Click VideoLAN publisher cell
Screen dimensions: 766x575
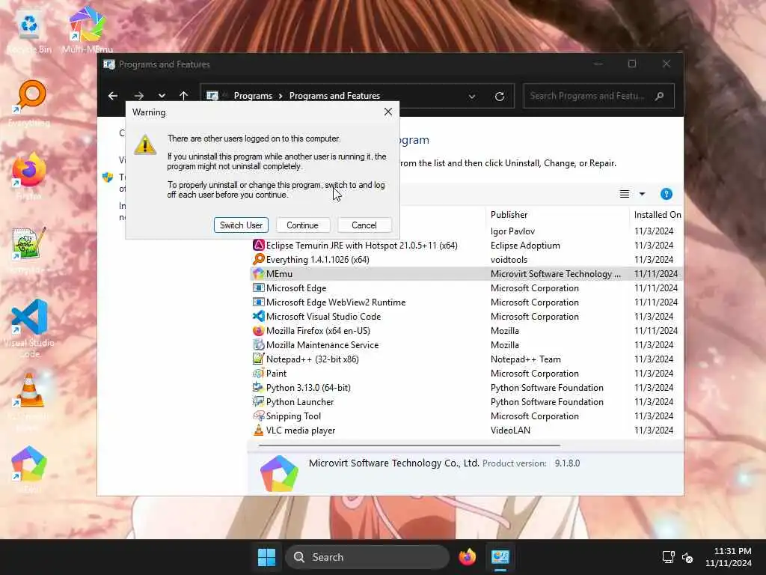510,431
